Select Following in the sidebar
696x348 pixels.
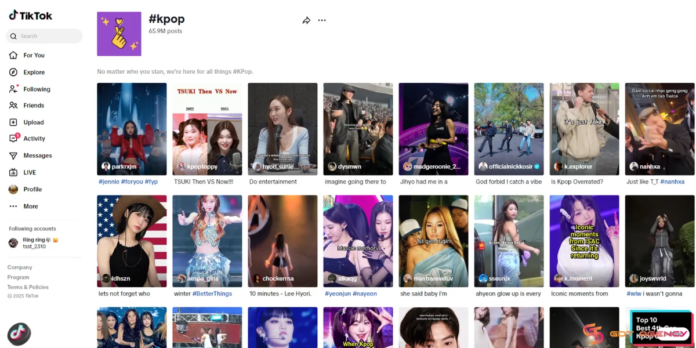point(37,89)
